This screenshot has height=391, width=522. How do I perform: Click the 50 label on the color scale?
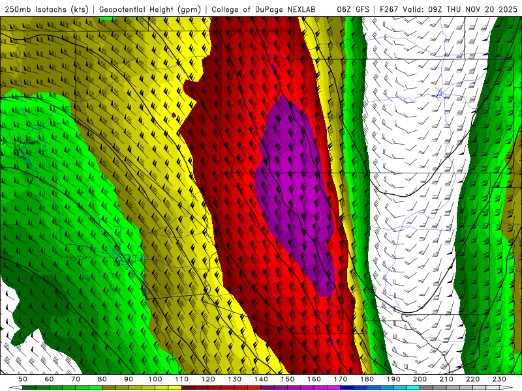pos(22,379)
